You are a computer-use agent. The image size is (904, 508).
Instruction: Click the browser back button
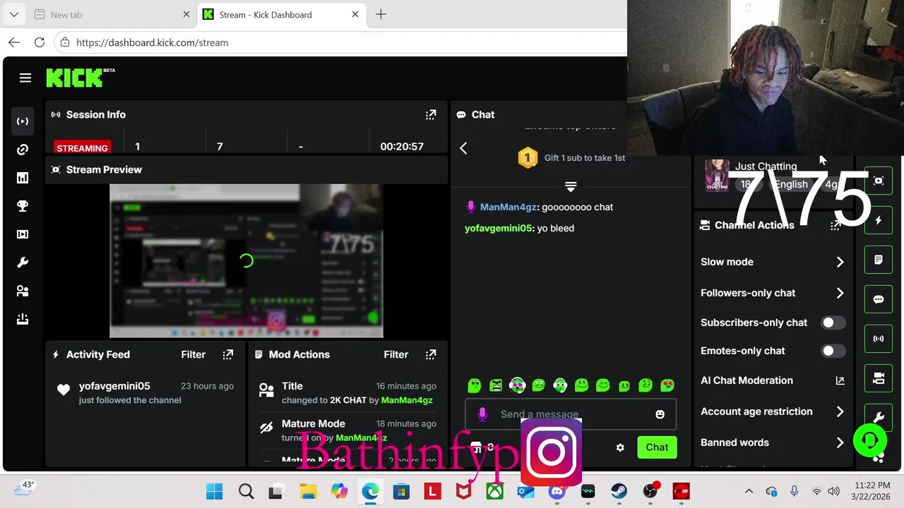[x=14, y=42]
